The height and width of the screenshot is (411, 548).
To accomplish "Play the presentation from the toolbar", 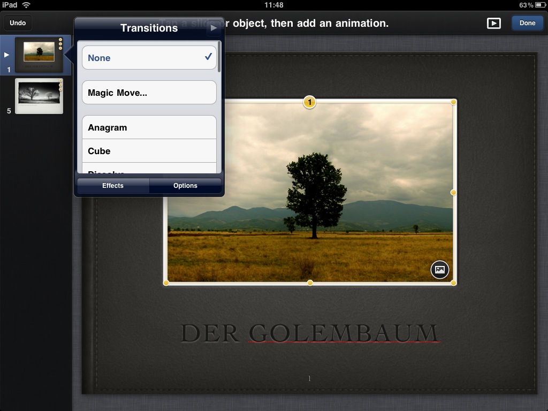I will 493,23.
